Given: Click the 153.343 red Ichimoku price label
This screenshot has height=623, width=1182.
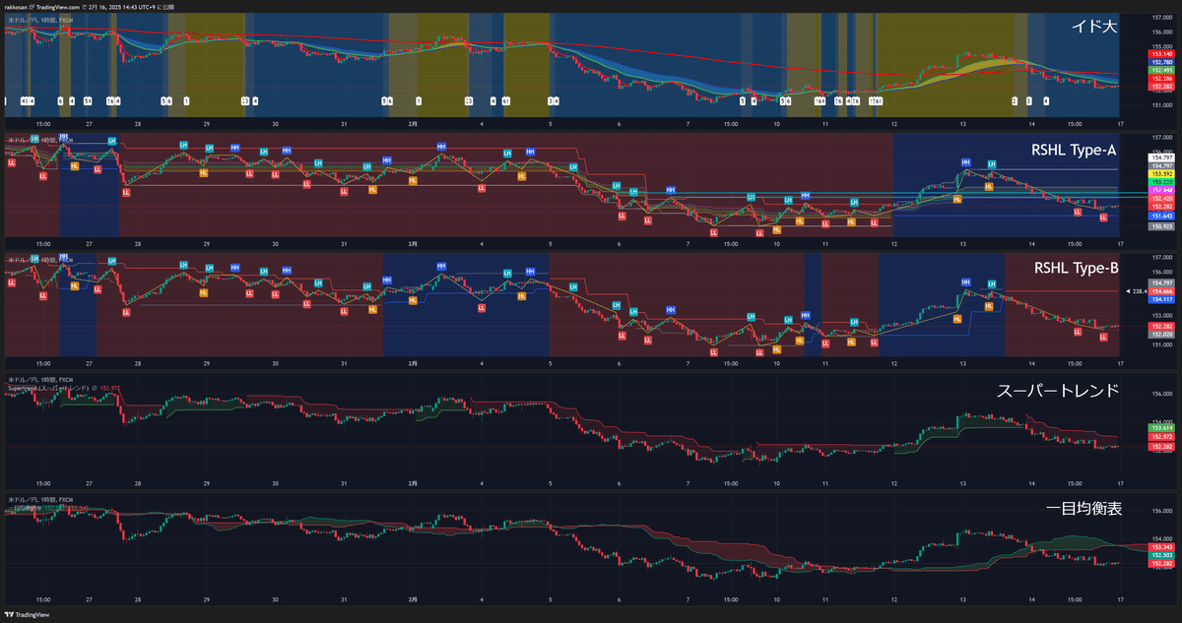Looking at the screenshot, I should coord(1161,546).
